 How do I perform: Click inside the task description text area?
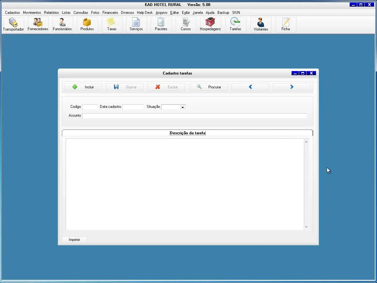[x=185, y=184]
